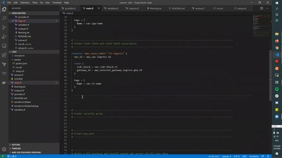Viewport: 282px width, 158px height.
Task: Click the editor vertical scrollbar
Action: [x=270, y=75]
